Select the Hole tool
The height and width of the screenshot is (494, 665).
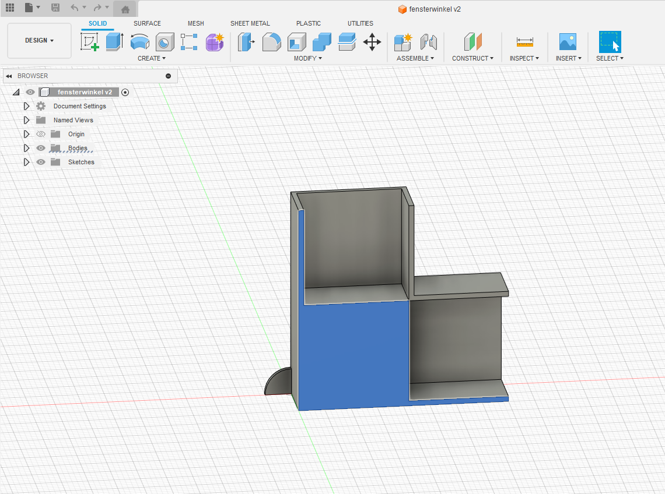pos(164,42)
